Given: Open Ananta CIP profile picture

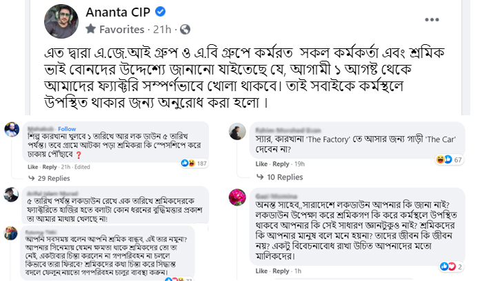Looking at the screenshot, I should tap(61, 21).
